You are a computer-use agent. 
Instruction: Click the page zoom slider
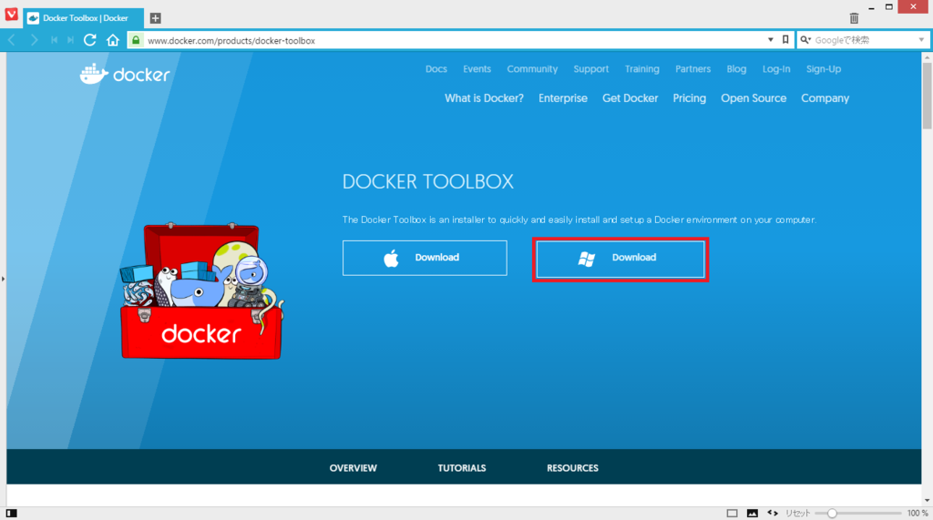[x=858, y=513]
